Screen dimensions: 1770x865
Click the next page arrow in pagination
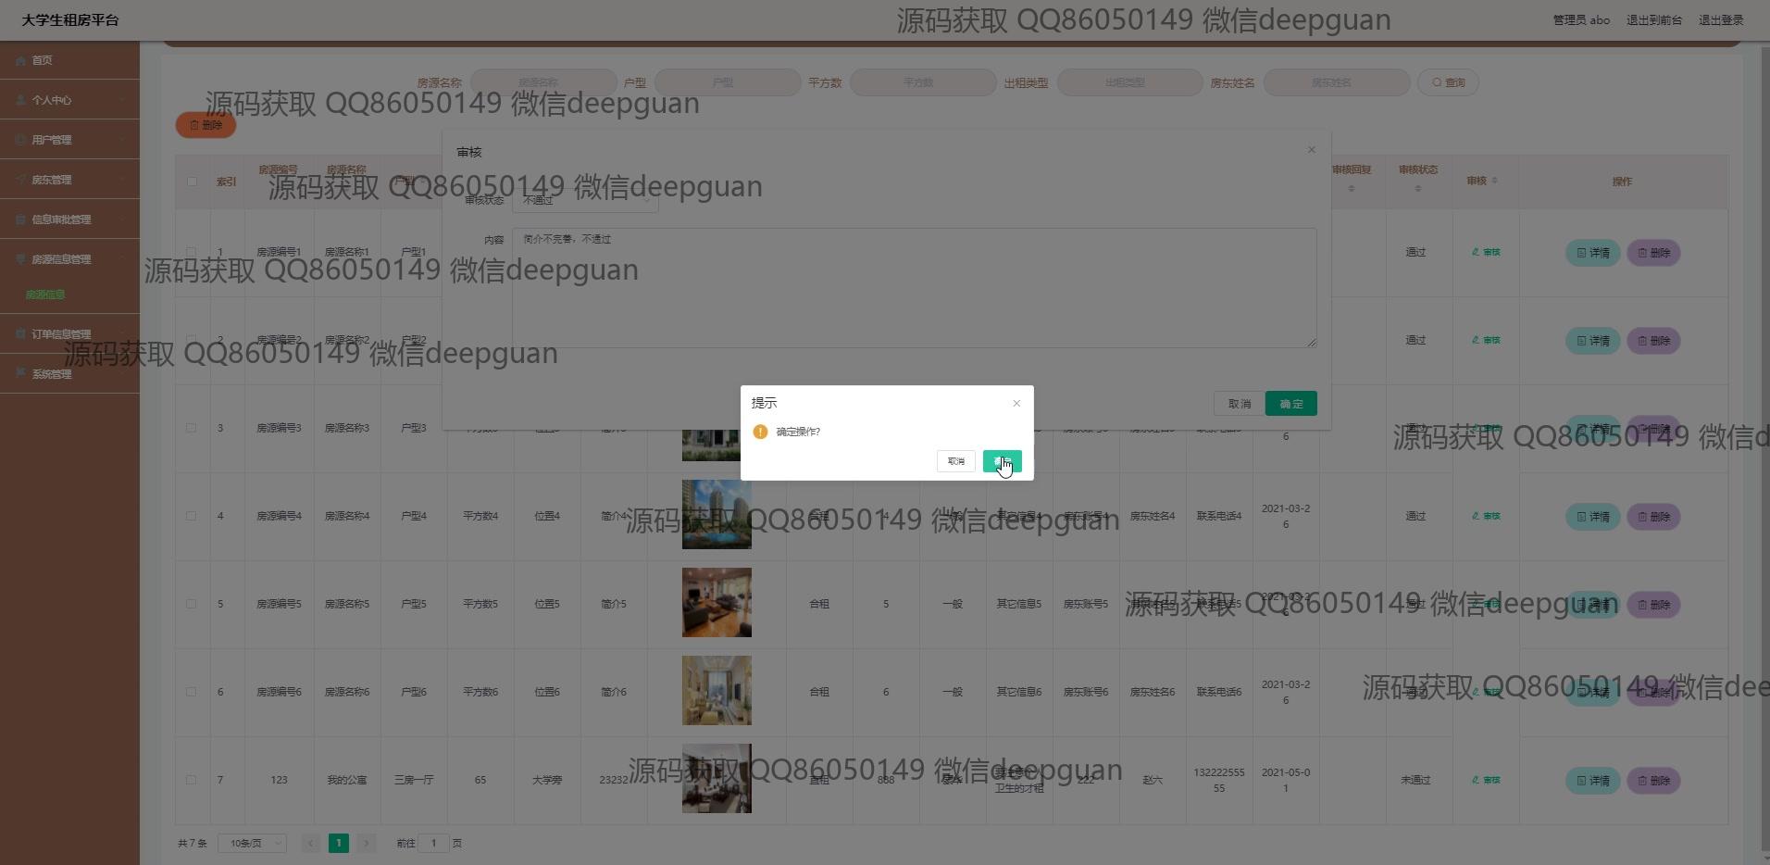coord(367,843)
